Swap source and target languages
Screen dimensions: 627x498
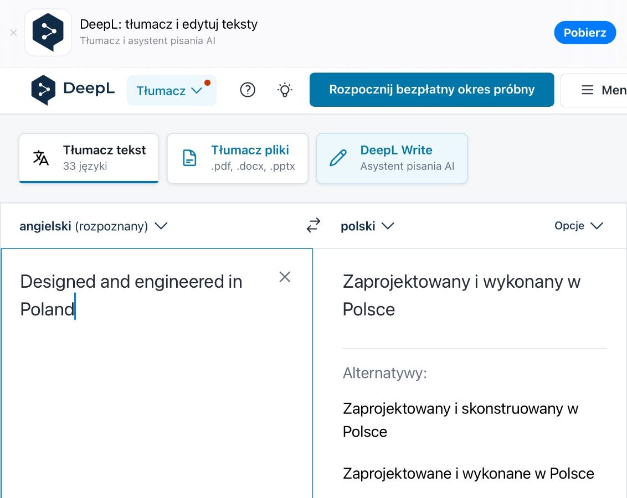pyautogui.click(x=313, y=225)
